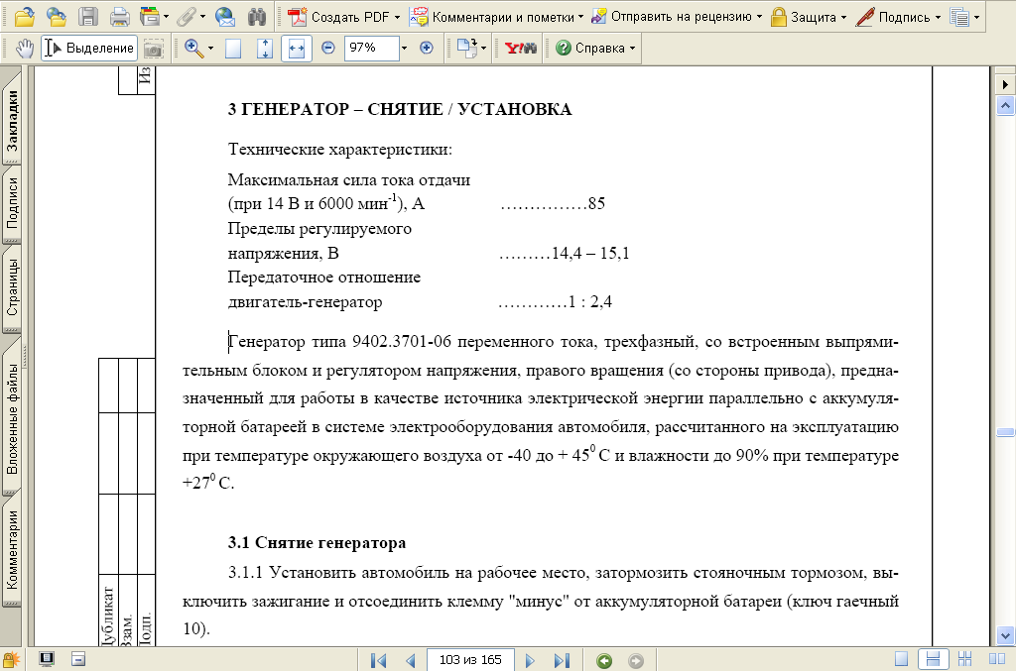Screen dimensions: 1016x671
Task: Click the vertical scrollbar thumb
Action: 1005,432
